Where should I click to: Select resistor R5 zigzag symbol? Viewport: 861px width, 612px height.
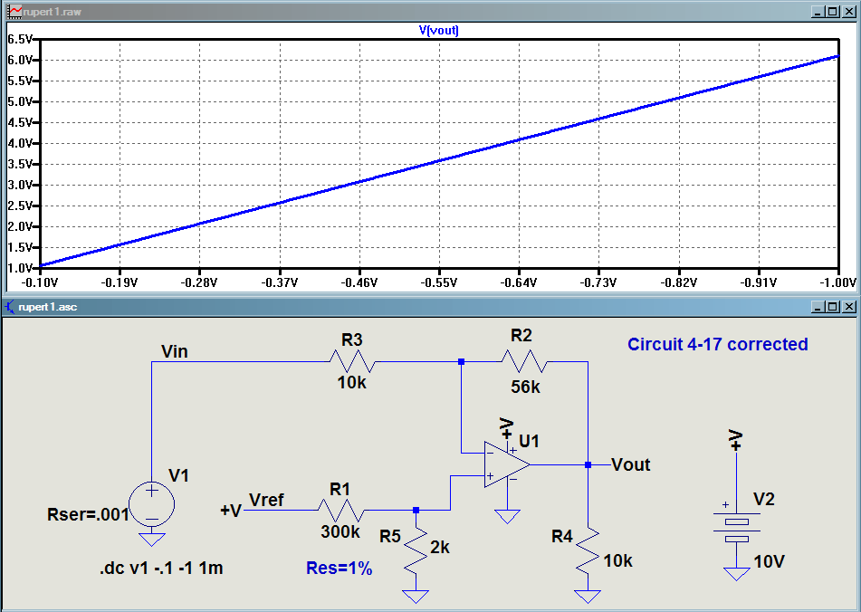point(416,551)
